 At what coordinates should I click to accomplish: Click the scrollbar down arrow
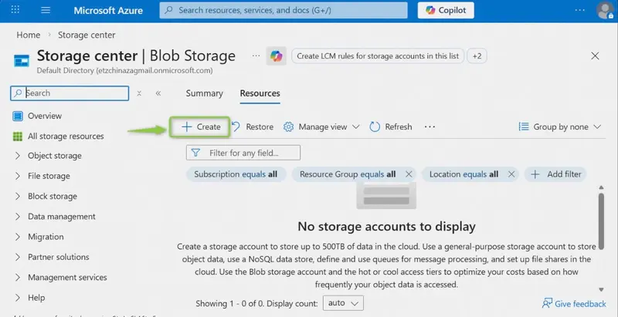coord(601,290)
